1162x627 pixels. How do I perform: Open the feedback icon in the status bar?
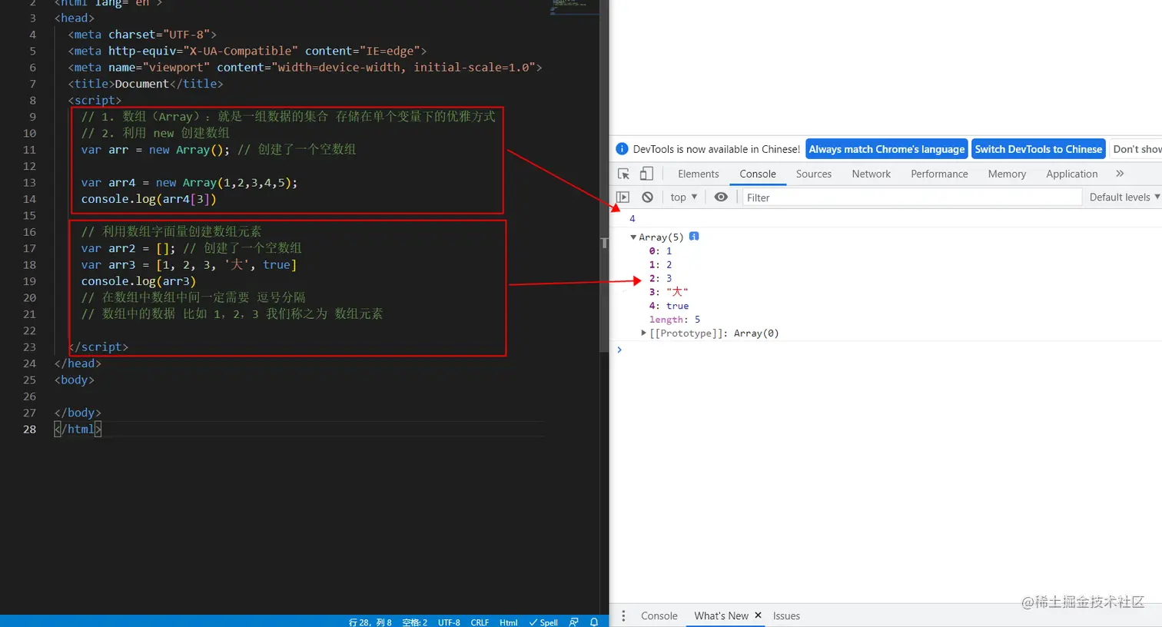(x=574, y=622)
